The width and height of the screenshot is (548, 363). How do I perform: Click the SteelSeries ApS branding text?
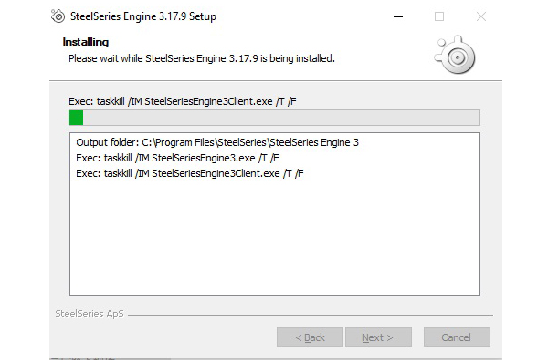point(90,314)
